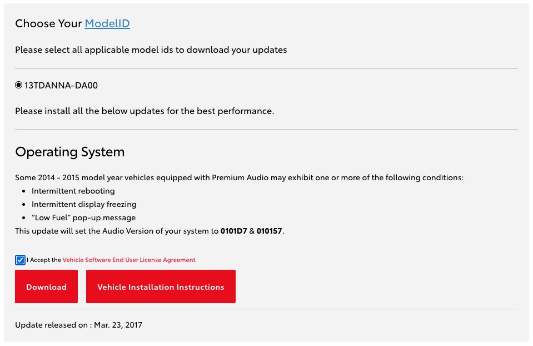Image resolution: width=533 pixels, height=346 pixels.
Task: Click the update release date Mar. 23, 2017
Action: [x=118, y=325]
